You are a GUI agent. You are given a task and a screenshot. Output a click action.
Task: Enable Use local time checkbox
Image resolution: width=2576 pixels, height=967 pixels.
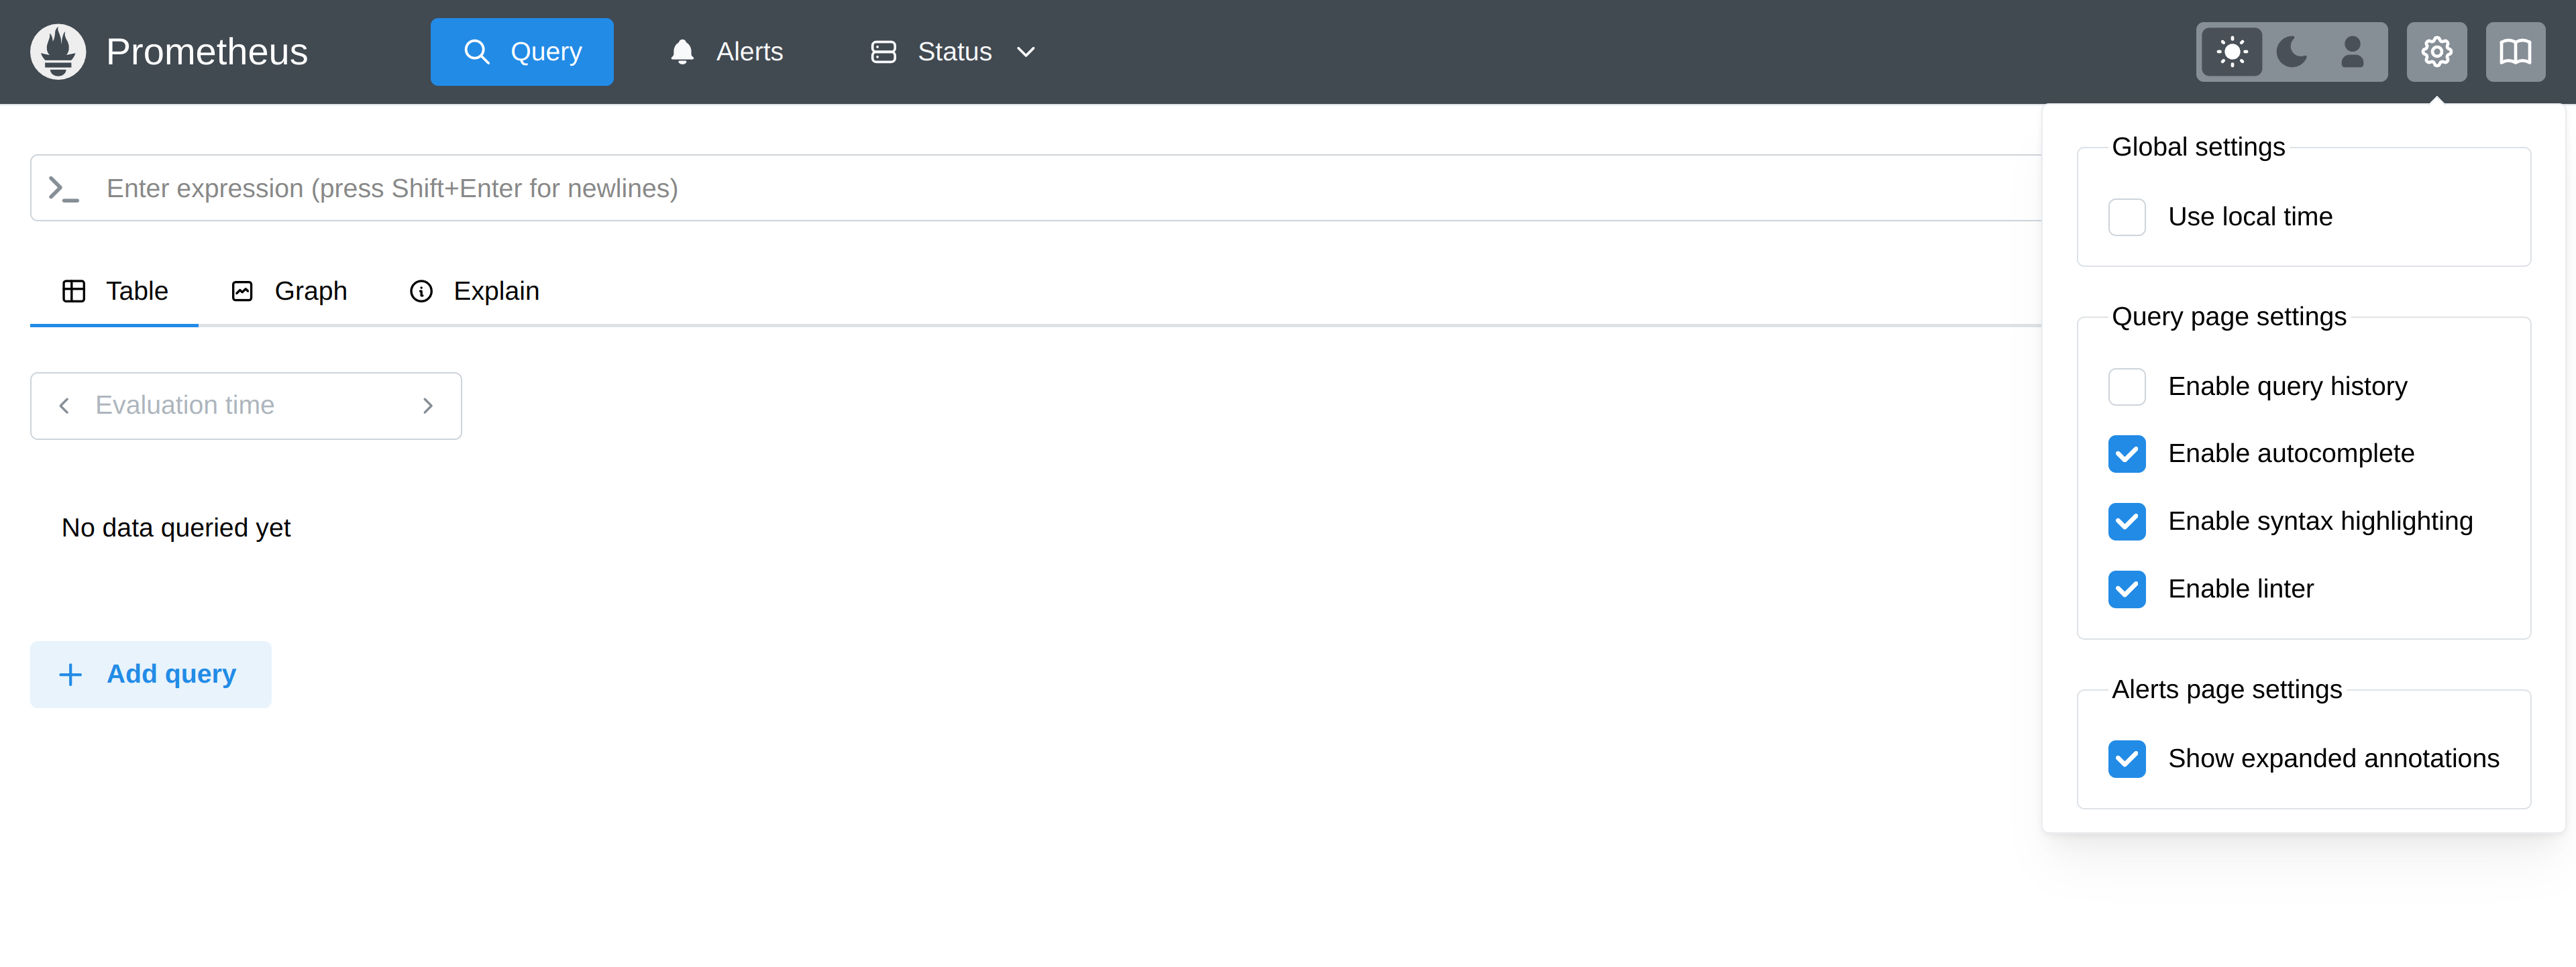[x=2127, y=217]
